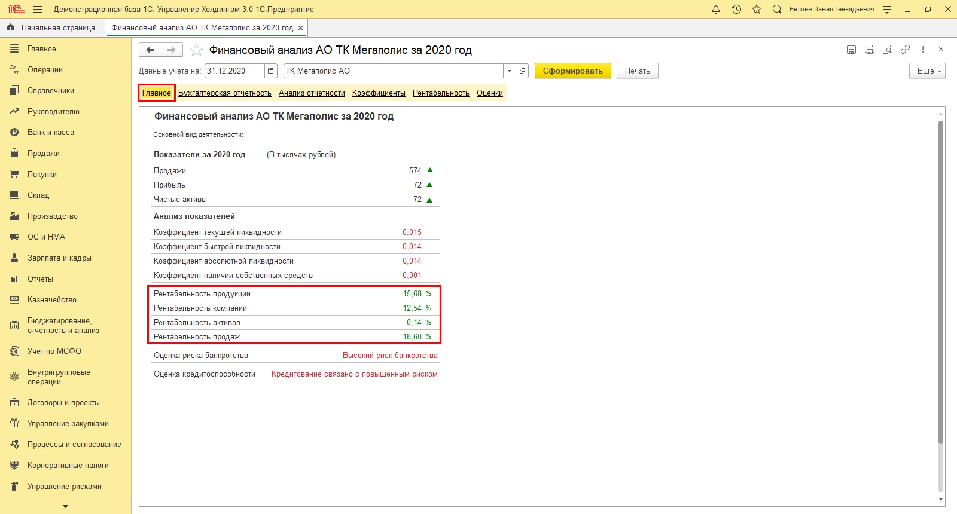Copy link to report with chain icon

(x=905, y=50)
